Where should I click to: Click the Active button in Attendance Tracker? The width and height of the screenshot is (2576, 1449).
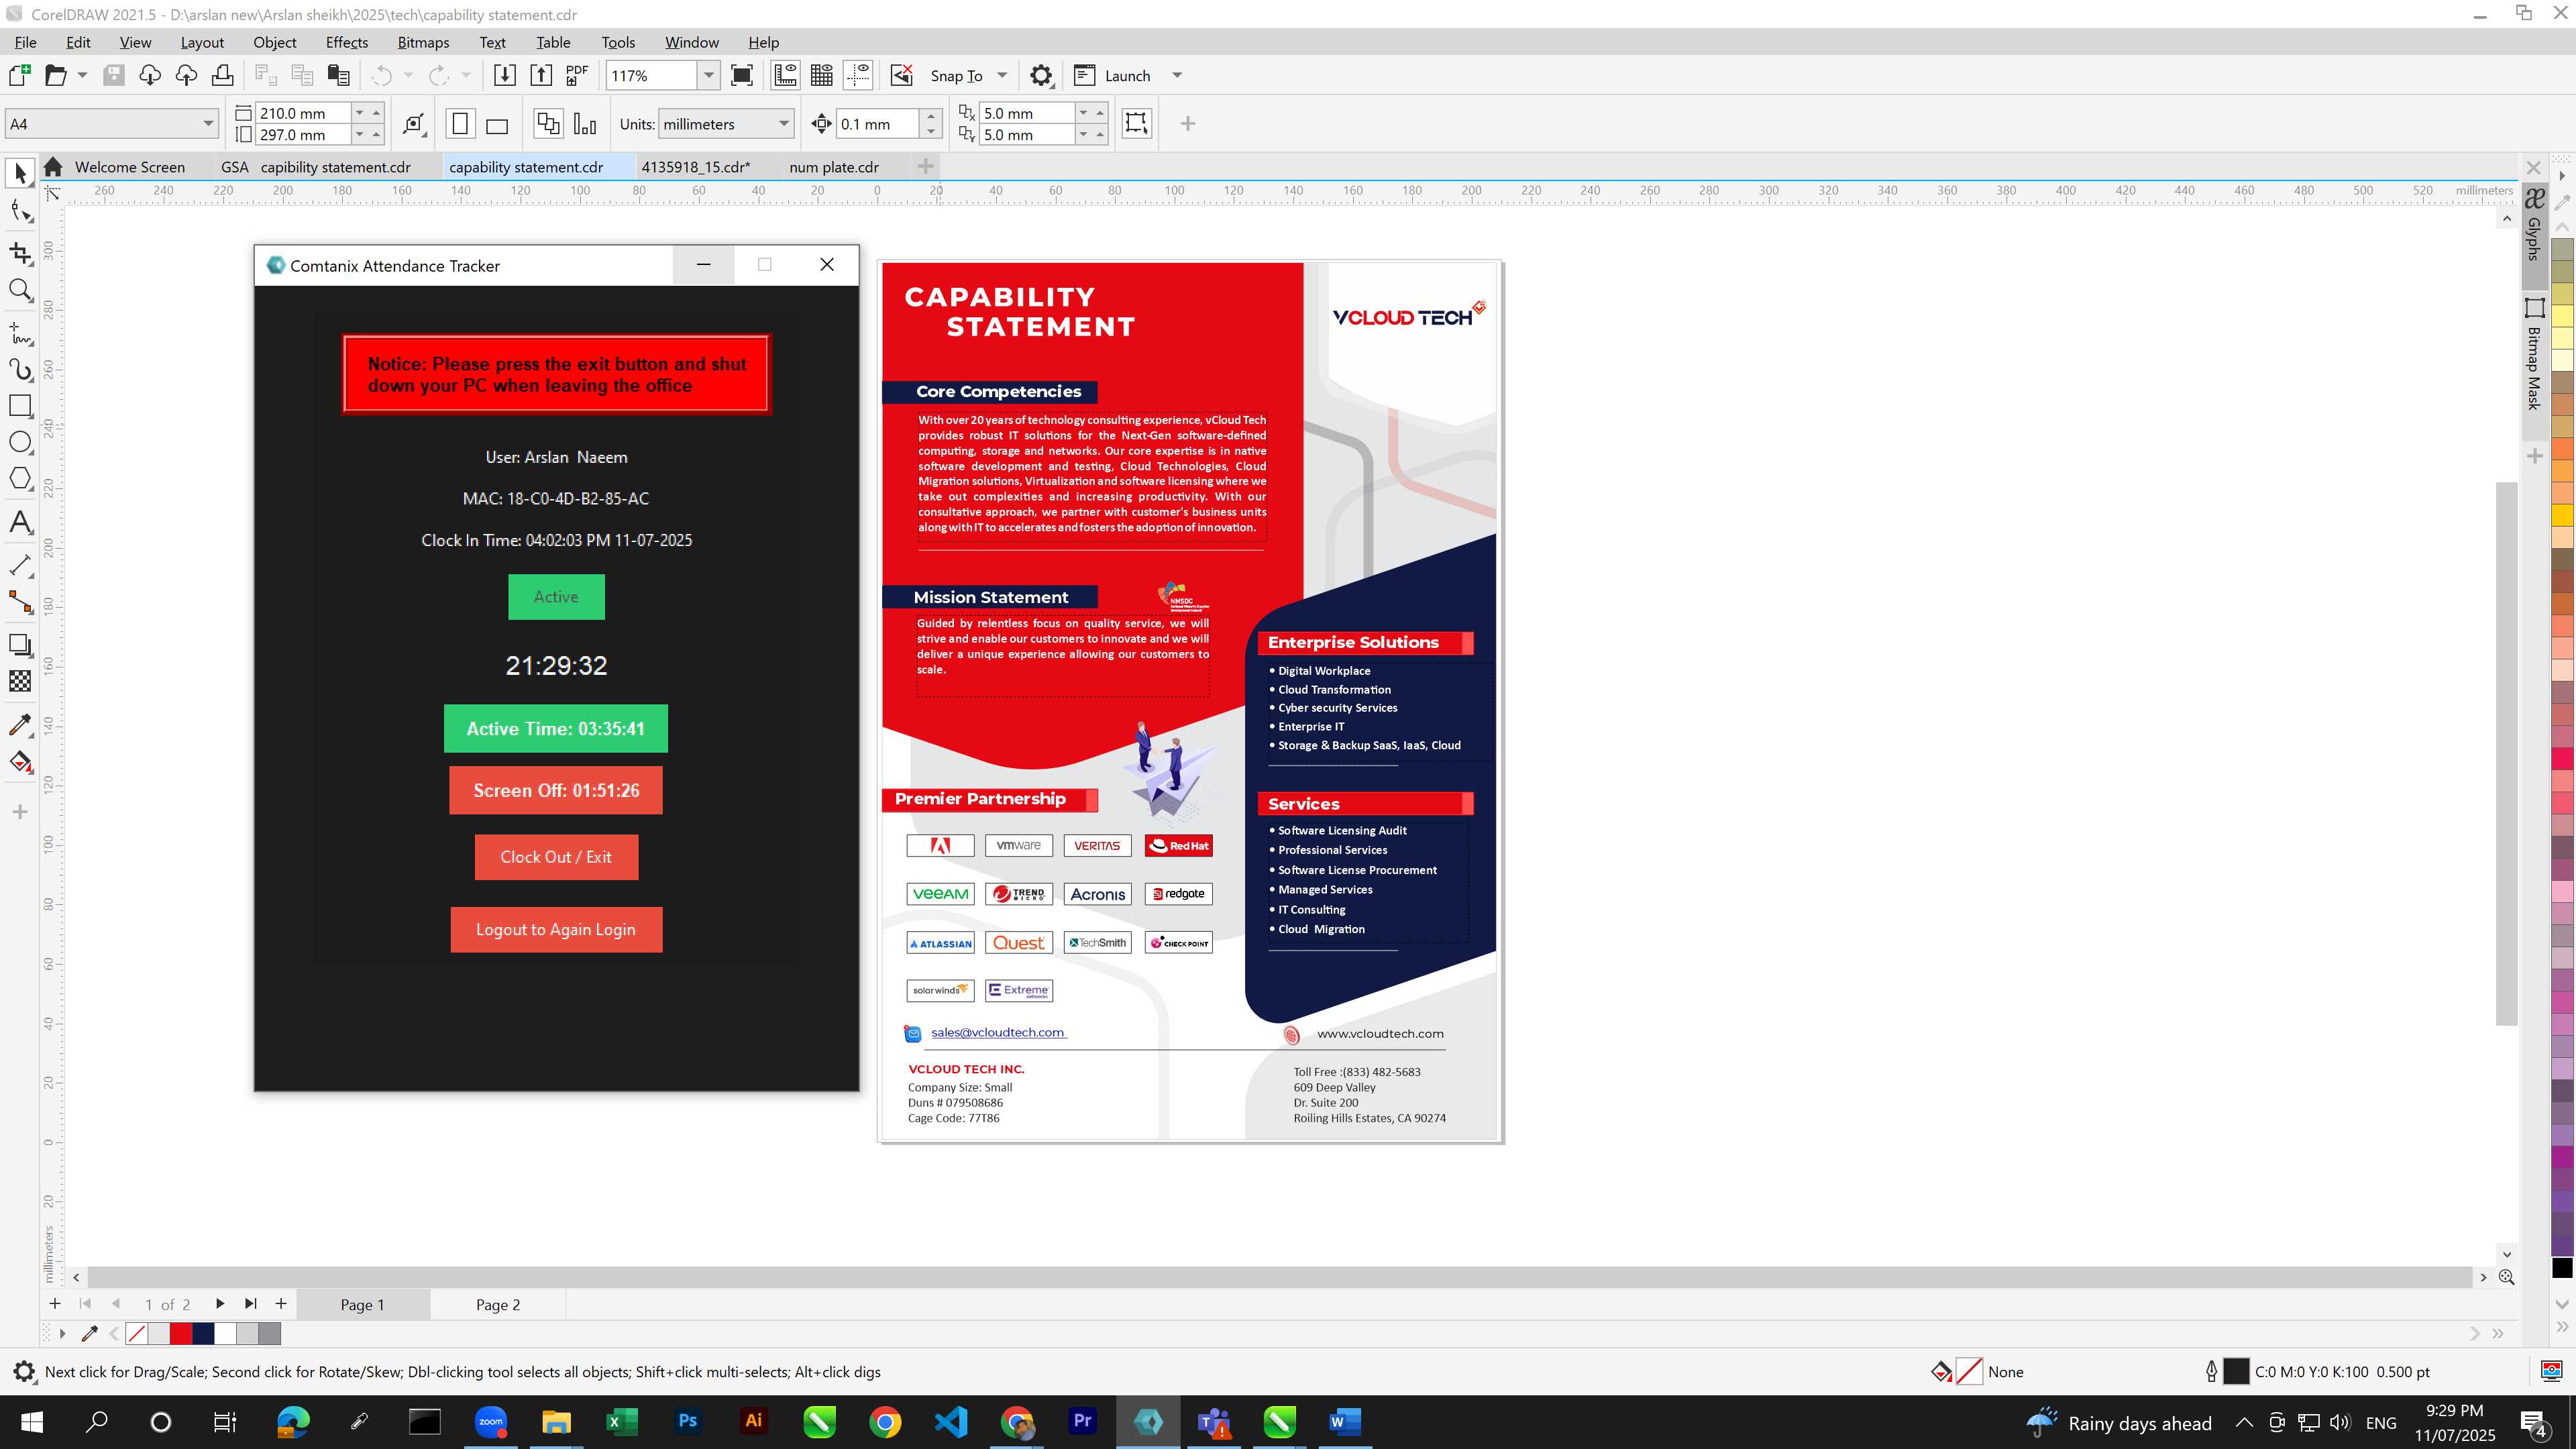tap(556, 597)
